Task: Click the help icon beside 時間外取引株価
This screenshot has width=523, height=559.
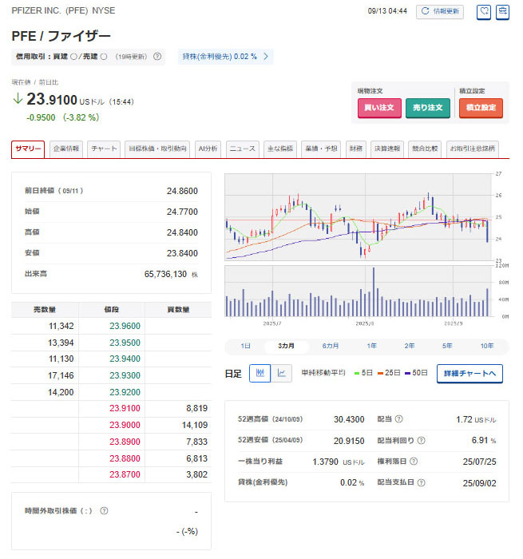Action: pyautogui.click(x=105, y=511)
